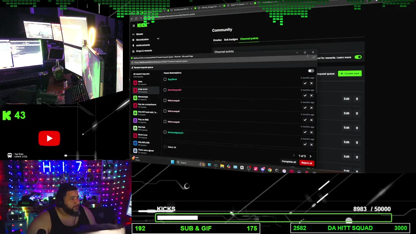Follow the Learn more link
This screenshot has width=416, height=234.
344,58
